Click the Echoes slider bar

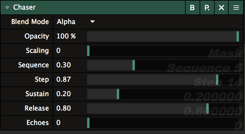pos(163,123)
